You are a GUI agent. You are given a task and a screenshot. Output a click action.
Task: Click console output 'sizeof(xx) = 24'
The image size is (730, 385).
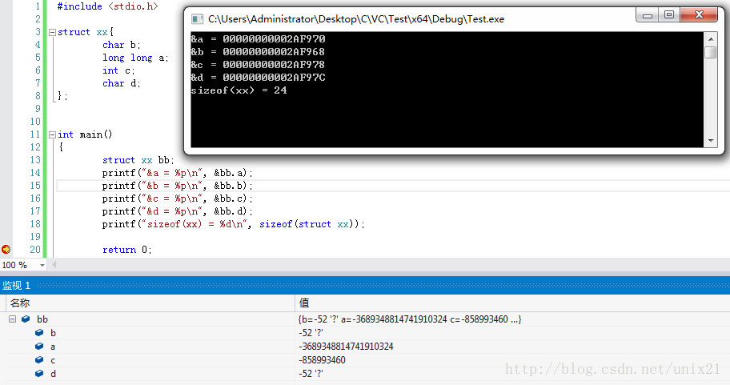(x=239, y=90)
